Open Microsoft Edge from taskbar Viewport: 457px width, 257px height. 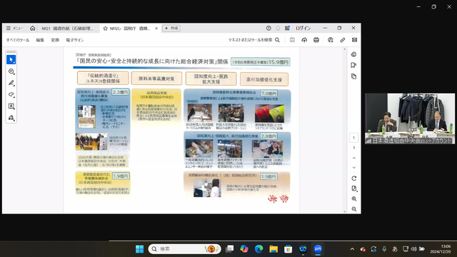pyautogui.click(x=258, y=249)
